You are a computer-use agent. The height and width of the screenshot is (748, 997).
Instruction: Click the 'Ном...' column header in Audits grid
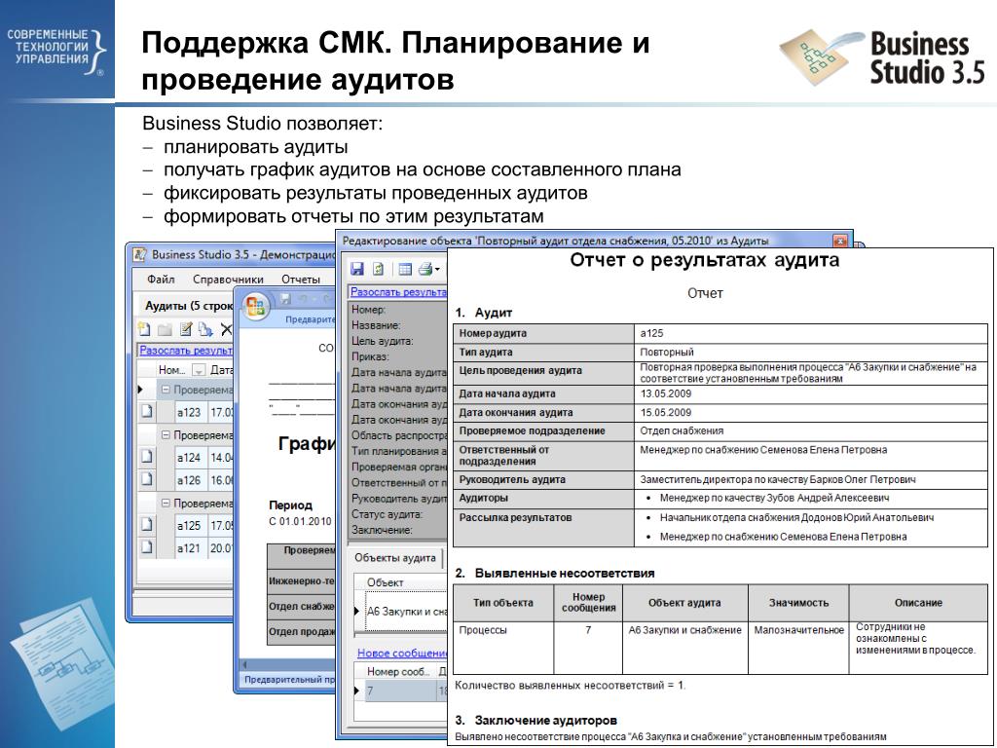coord(171,369)
